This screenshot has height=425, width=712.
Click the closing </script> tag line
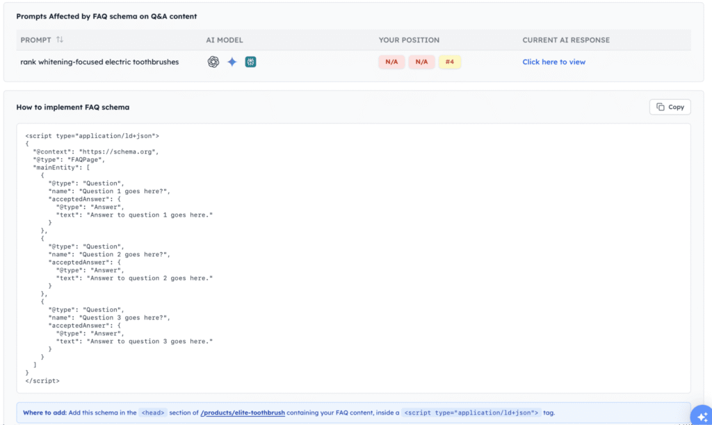(42, 381)
